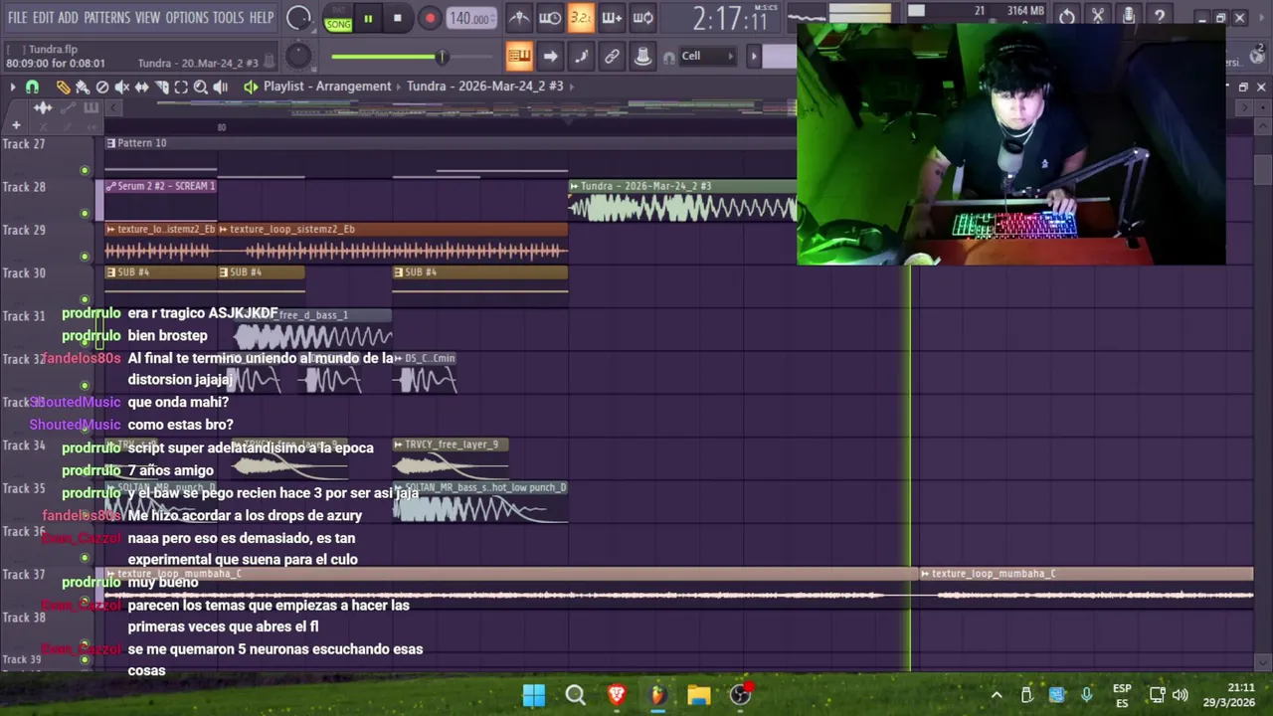Pause playback
1273x716 pixels.
[368, 18]
